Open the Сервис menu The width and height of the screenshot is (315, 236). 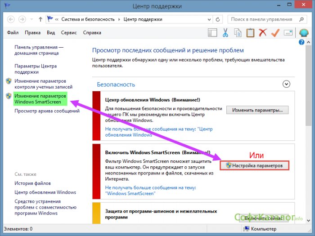point(69,33)
